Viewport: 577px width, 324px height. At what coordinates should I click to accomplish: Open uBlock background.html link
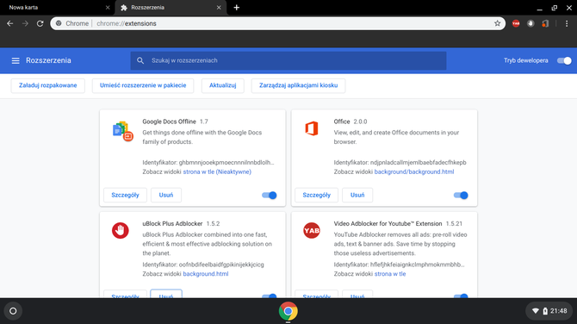tap(206, 274)
